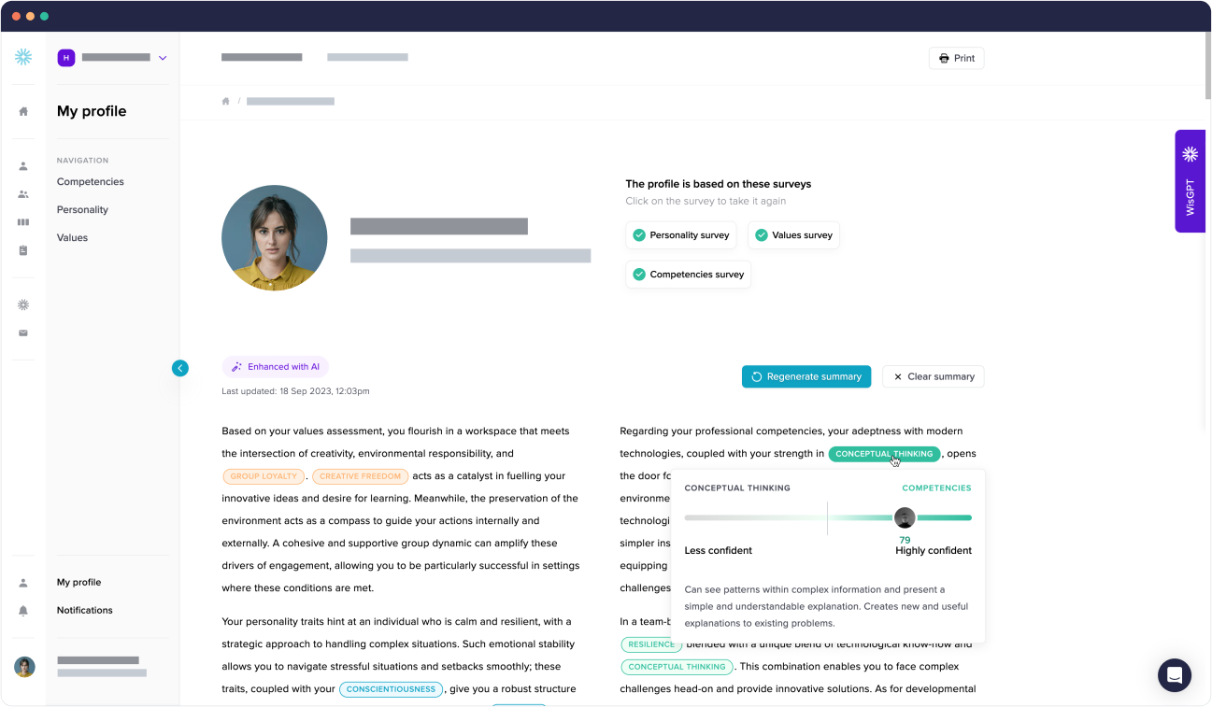Toggle the Competencies survey completion badge
1212x707 pixels.
688,274
